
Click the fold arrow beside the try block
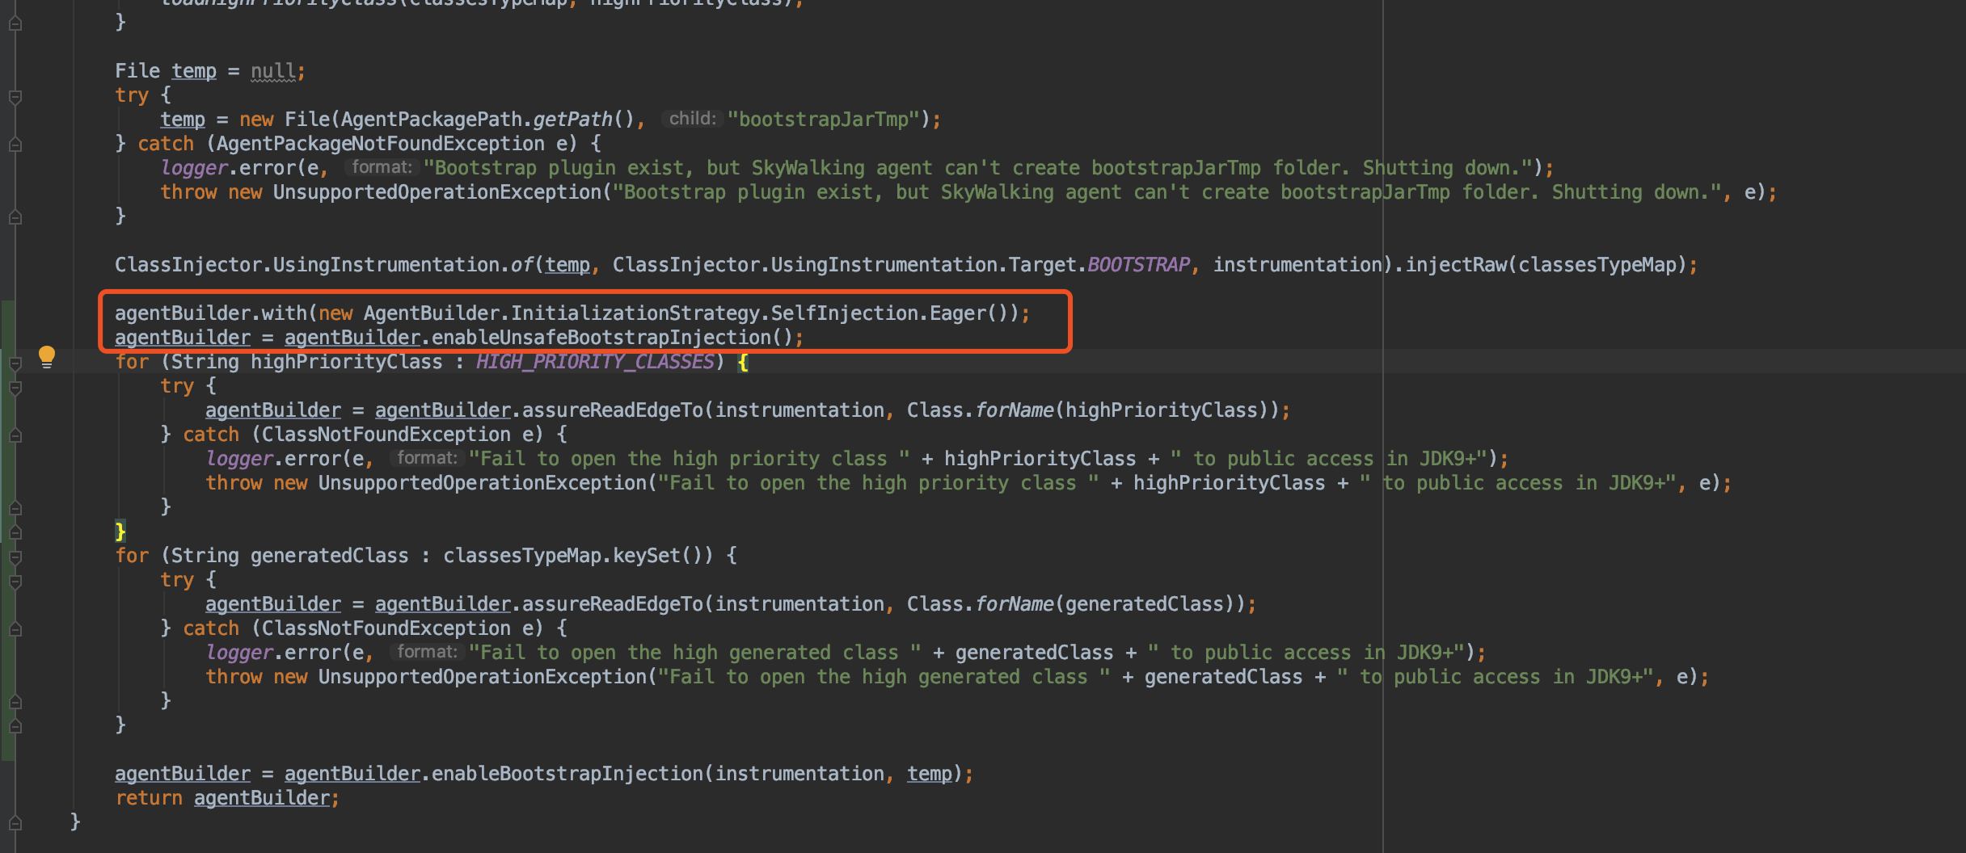pos(15,97)
